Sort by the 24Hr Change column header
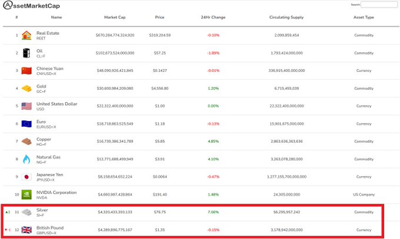This screenshot has height=239, width=400. [214, 18]
